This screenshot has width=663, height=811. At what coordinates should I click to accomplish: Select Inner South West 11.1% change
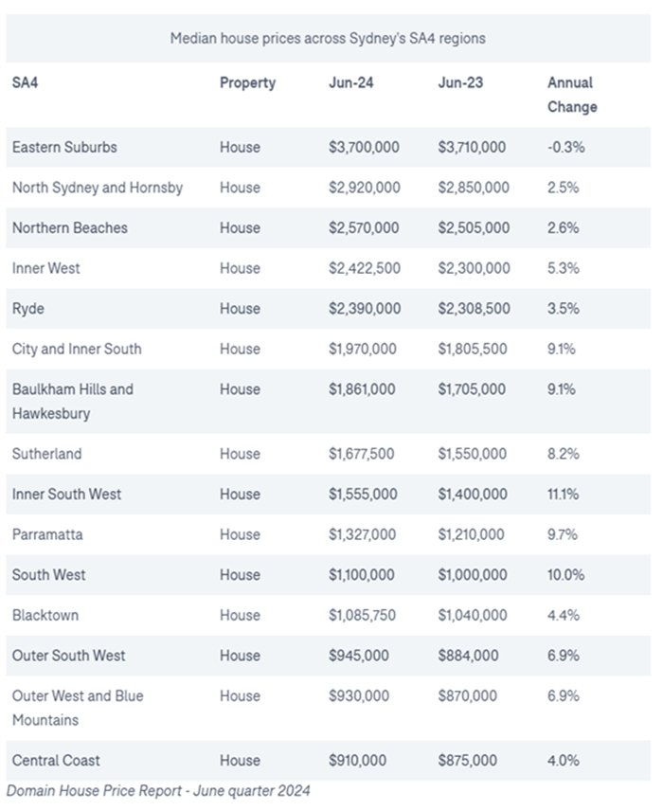[564, 495]
